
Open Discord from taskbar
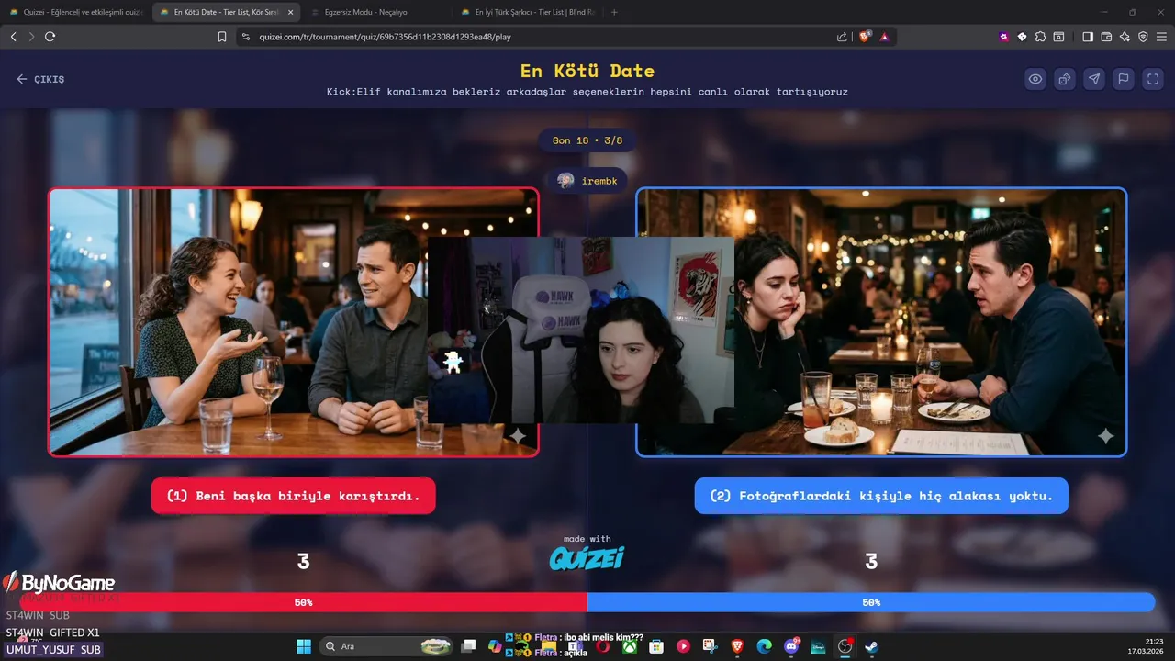click(792, 646)
